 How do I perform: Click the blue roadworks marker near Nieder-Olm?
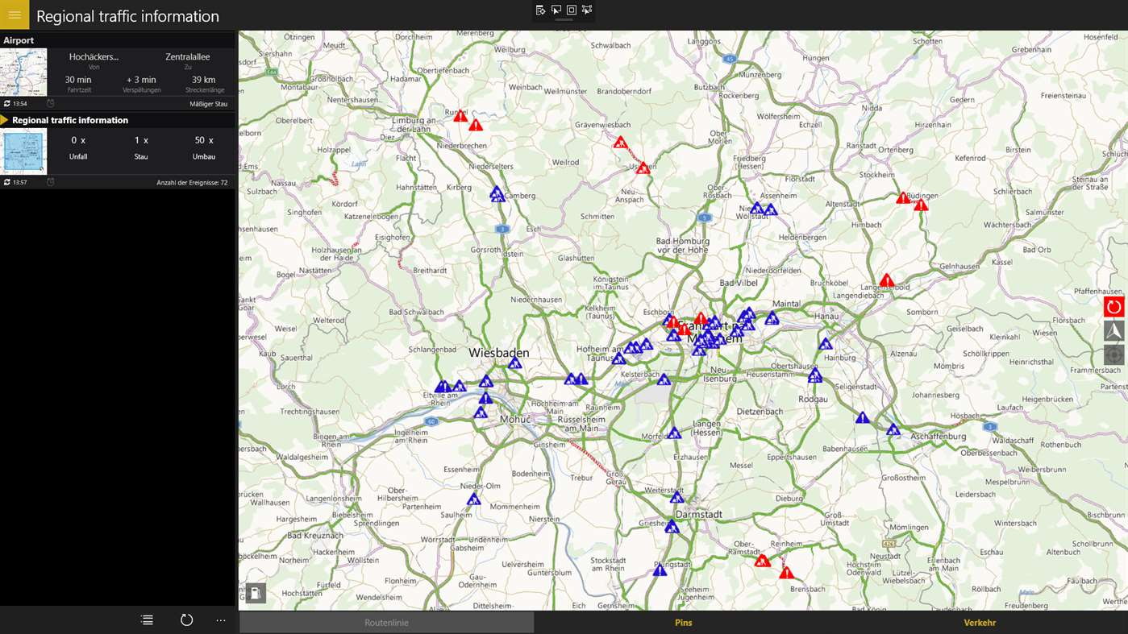tap(473, 499)
